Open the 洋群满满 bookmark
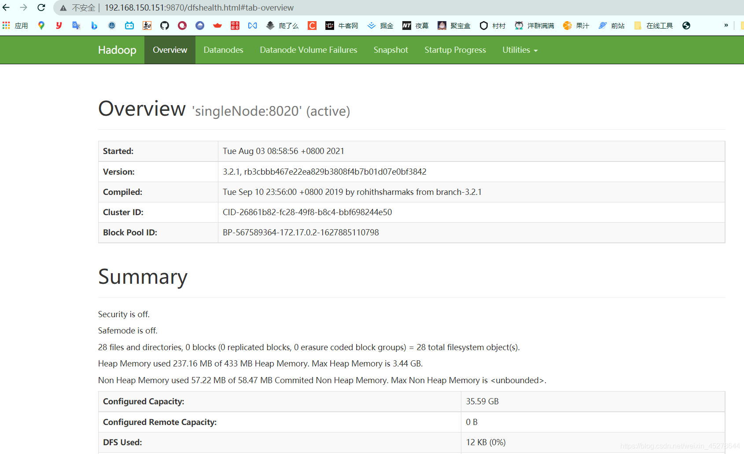744x454 pixels. point(534,26)
